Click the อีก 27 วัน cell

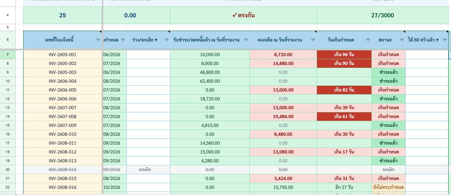pos(344,187)
